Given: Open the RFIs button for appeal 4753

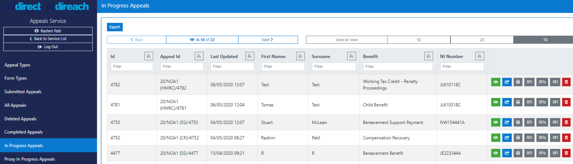Looking at the screenshot, I should [542, 122].
